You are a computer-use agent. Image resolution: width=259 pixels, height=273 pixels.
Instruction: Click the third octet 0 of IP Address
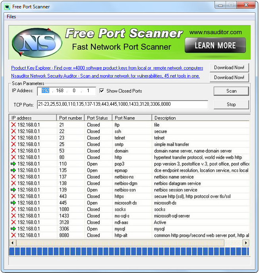(74, 91)
